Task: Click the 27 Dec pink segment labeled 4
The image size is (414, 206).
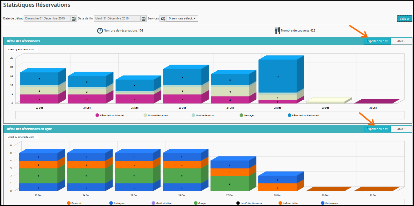Action: click(x=230, y=100)
